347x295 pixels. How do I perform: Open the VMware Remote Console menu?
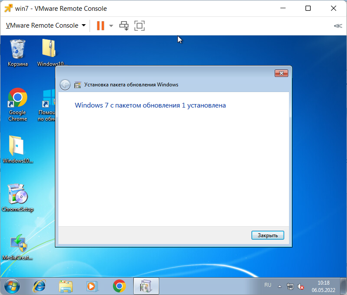click(x=45, y=25)
